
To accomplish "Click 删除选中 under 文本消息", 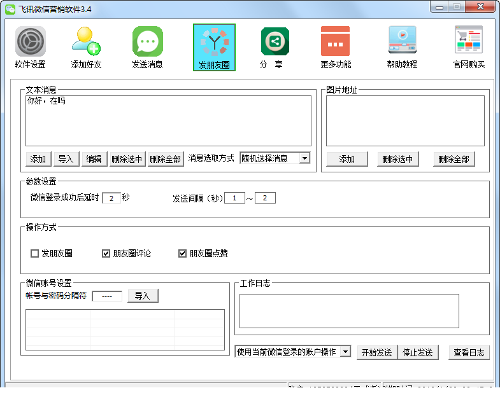I will click(127, 159).
